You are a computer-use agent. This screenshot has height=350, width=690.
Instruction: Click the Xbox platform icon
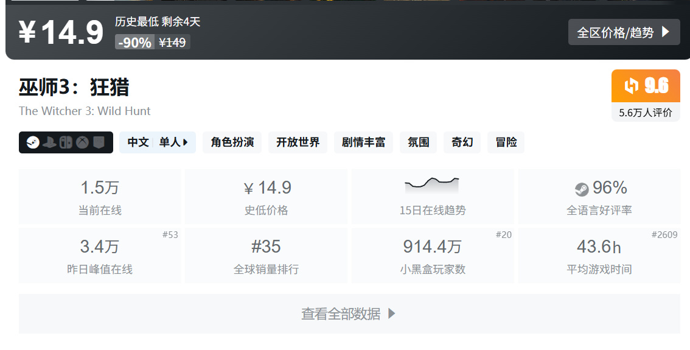tap(82, 142)
